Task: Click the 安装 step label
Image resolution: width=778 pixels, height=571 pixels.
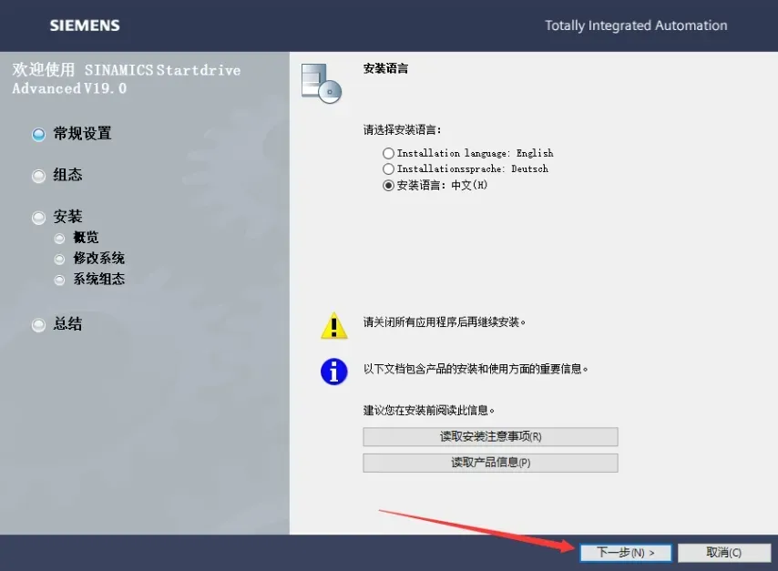Action: (68, 217)
